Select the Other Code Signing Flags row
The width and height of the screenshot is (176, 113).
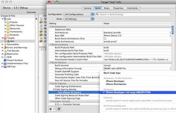(74, 98)
